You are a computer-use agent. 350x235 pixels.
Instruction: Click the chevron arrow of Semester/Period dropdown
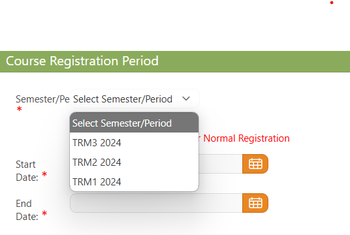pos(186,99)
